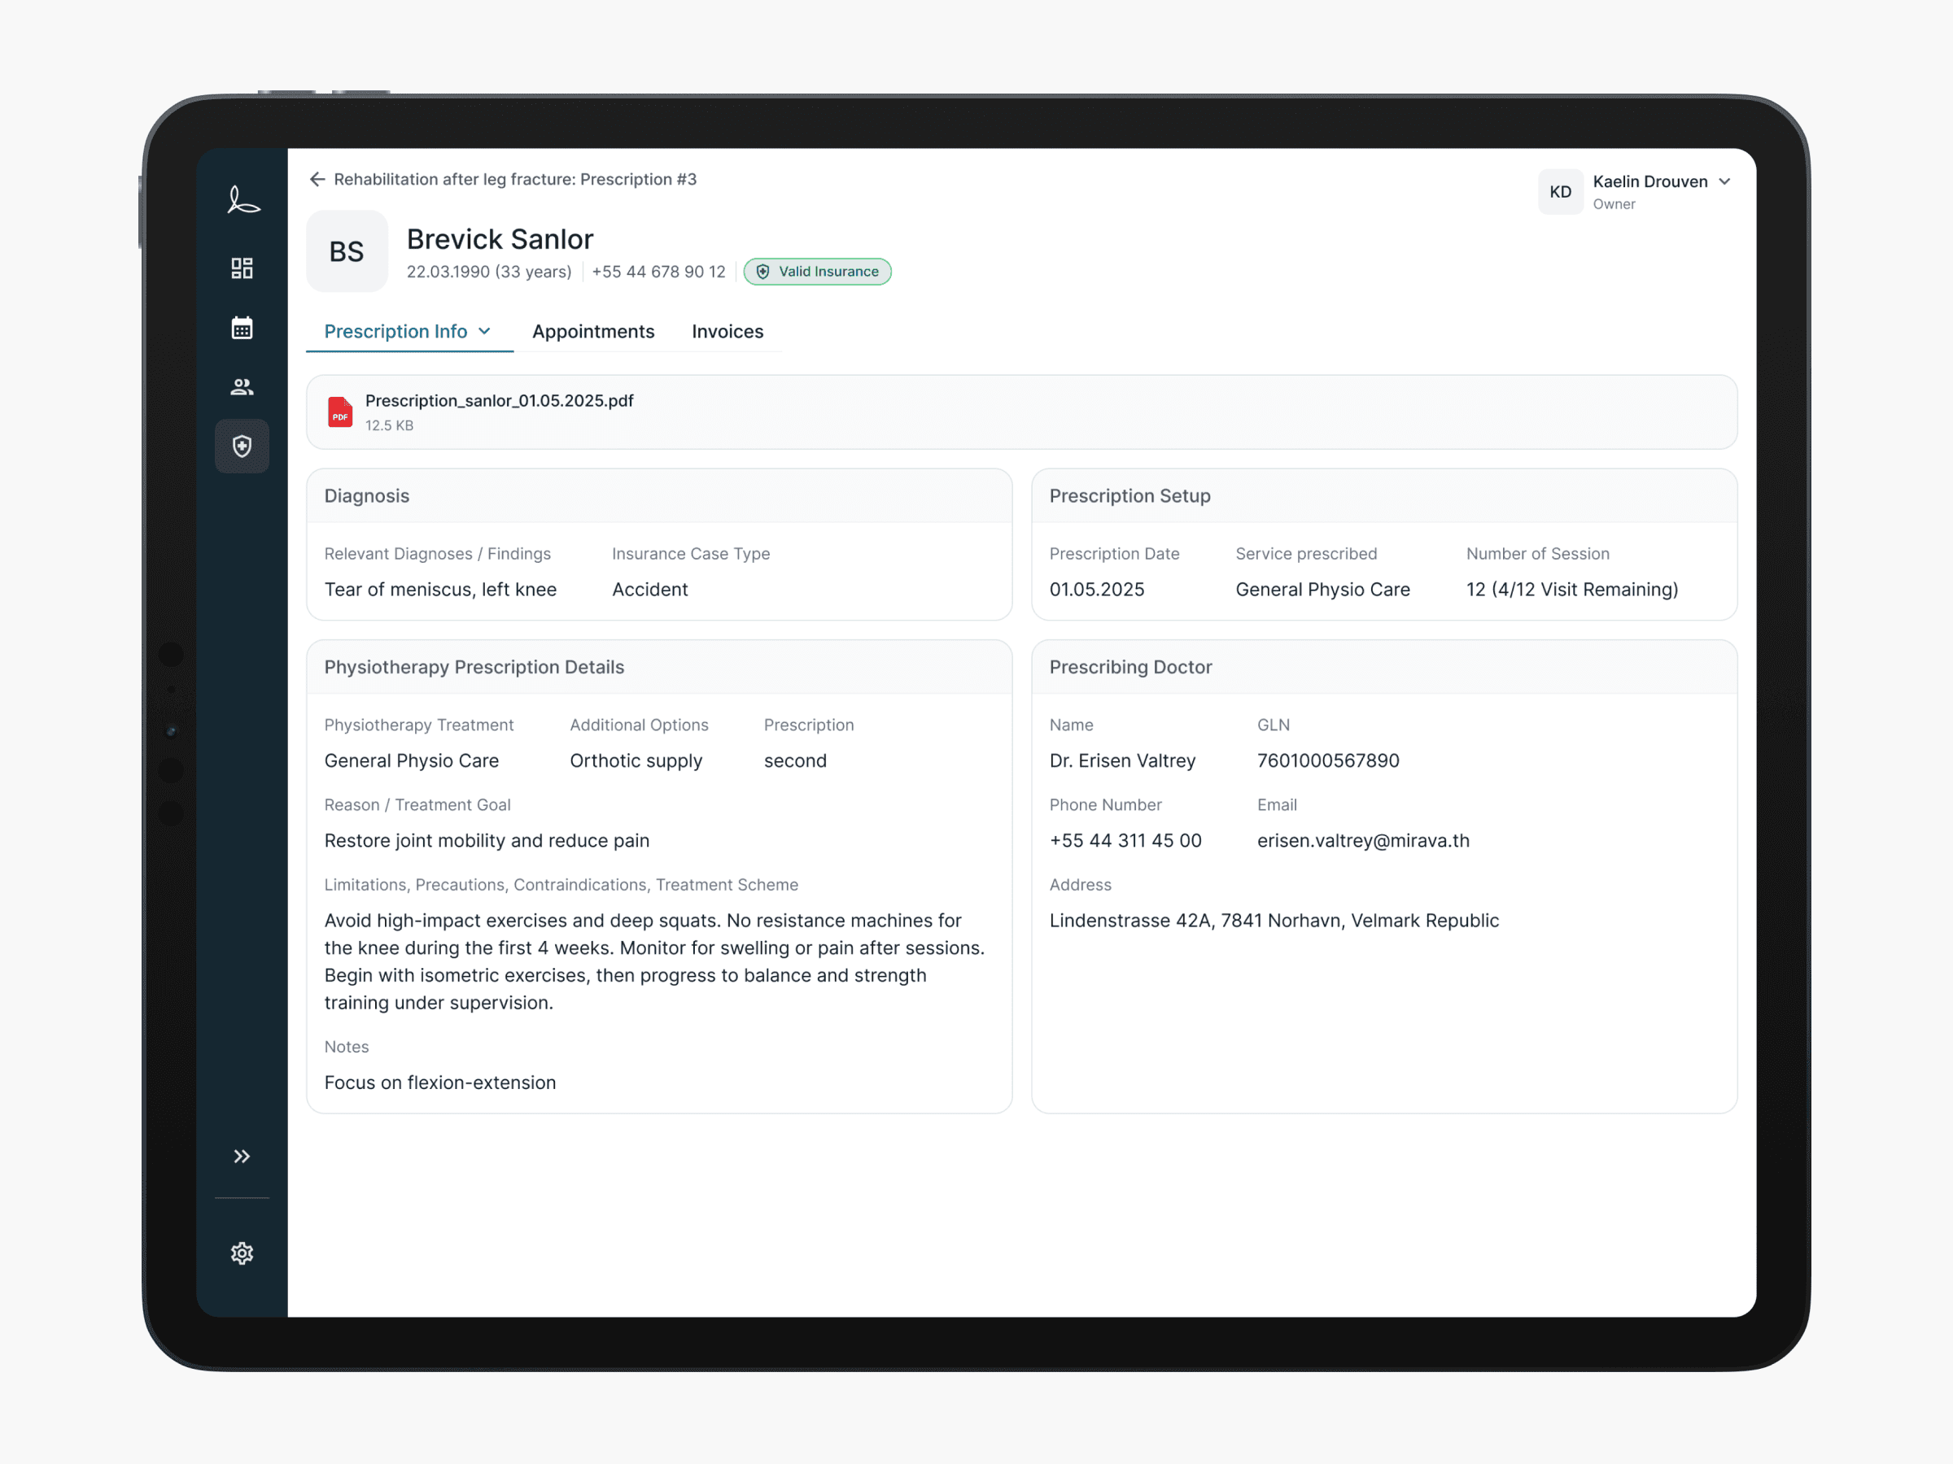Open Prescription_sanlor_01.05.2025.pdf file link
This screenshot has width=1953, height=1464.
click(500, 401)
